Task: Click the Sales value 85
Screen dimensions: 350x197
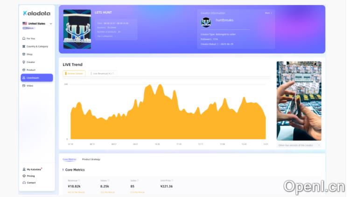Action: tap(133, 186)
